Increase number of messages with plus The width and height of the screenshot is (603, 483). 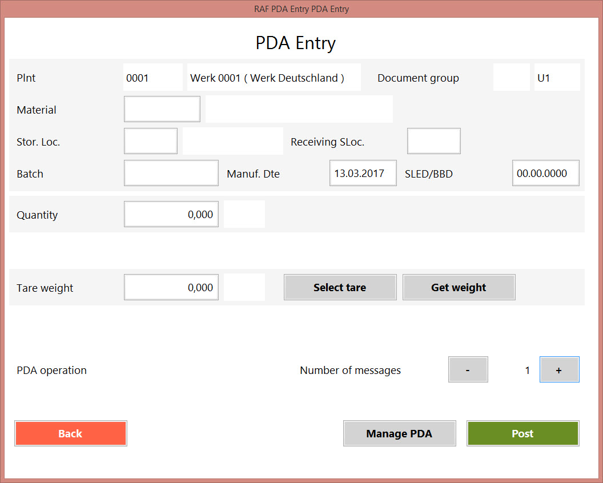tap(559, 369)
